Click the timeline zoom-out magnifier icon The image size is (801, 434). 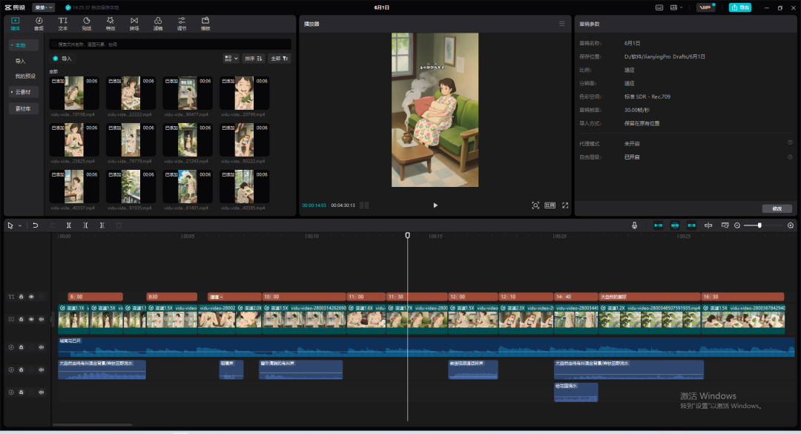click(737, 226)
